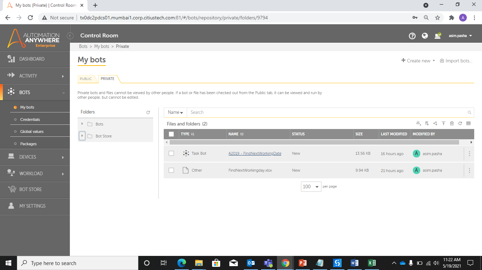Expand the Bots folder in tree

pyautogui.click(x=82, y=124)
